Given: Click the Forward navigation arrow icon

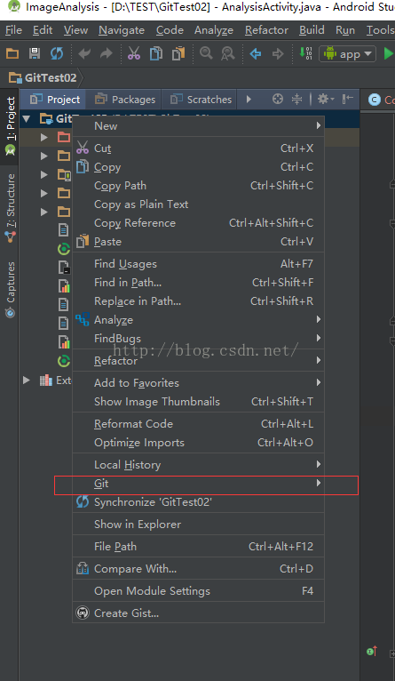Looking at the screenshot, I should tap(278, 53).
